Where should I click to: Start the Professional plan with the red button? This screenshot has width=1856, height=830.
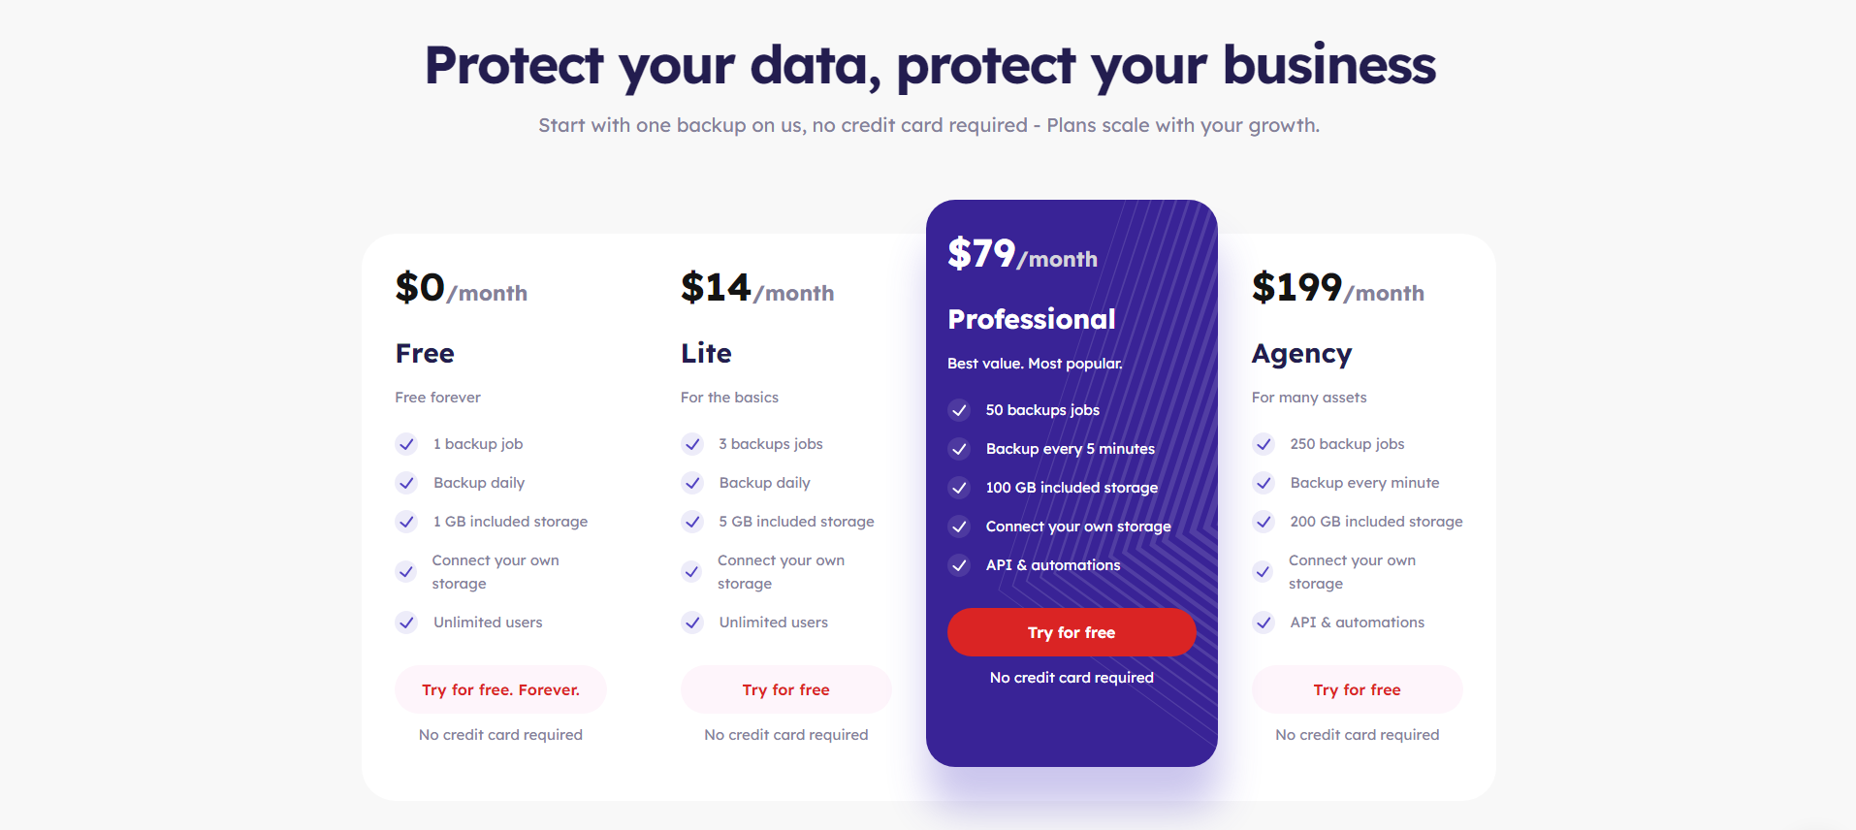(1071, 632)
